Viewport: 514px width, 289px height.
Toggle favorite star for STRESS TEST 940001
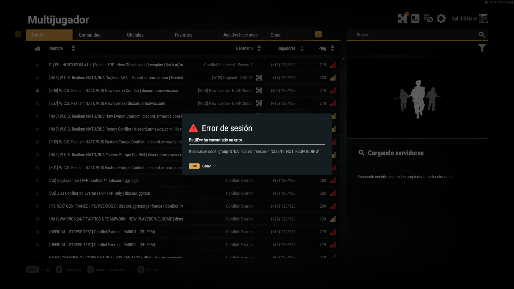click(x=37, y=232)
